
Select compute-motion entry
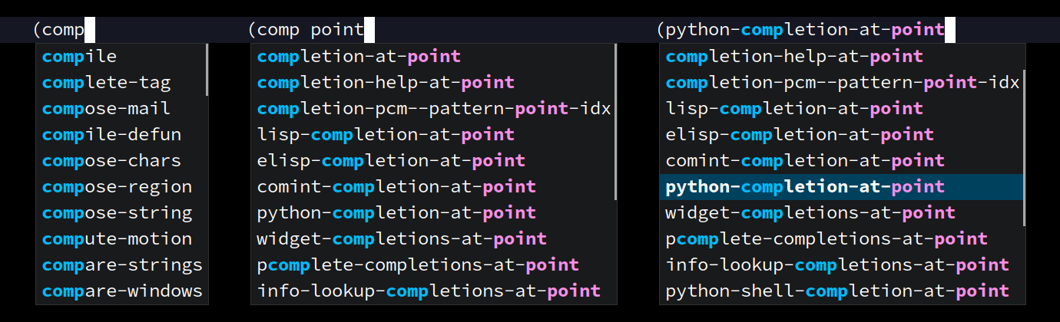(121, 239)
